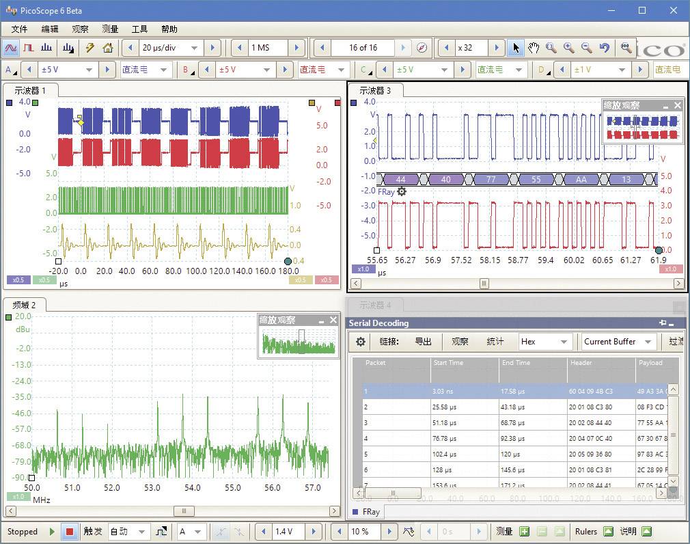This screenshot has width=690, height=544.
Task: Open the Current Buffer dropdown
Action: 617,341
